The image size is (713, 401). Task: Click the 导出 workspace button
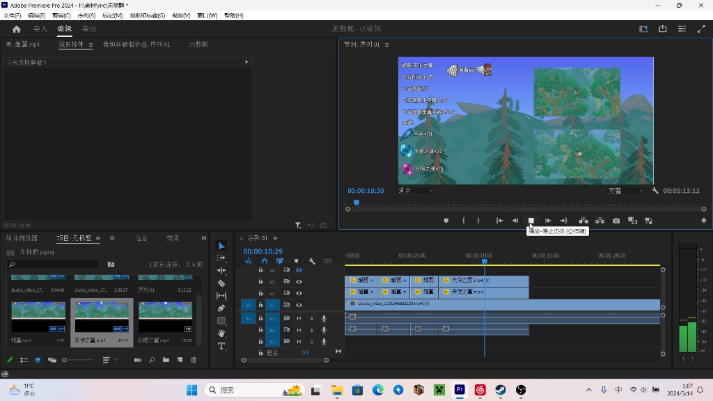(89, 29)
